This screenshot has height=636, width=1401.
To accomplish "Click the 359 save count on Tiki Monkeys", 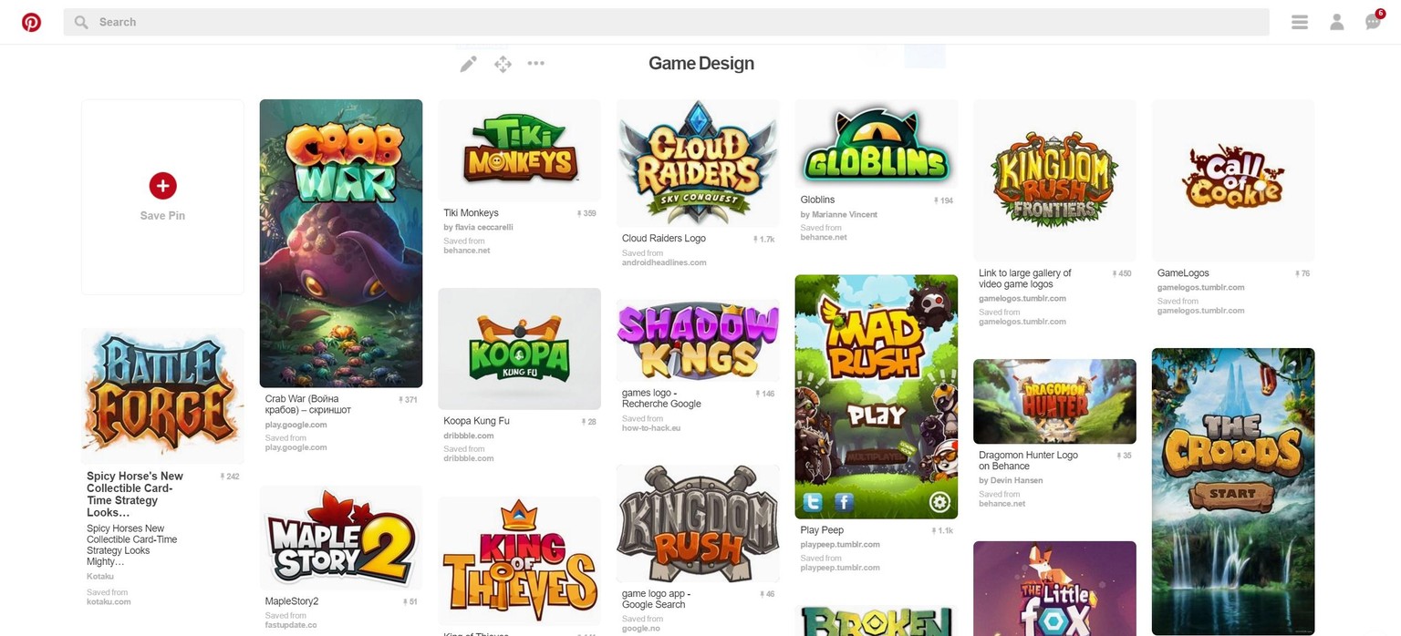I will tap(586, 214).
